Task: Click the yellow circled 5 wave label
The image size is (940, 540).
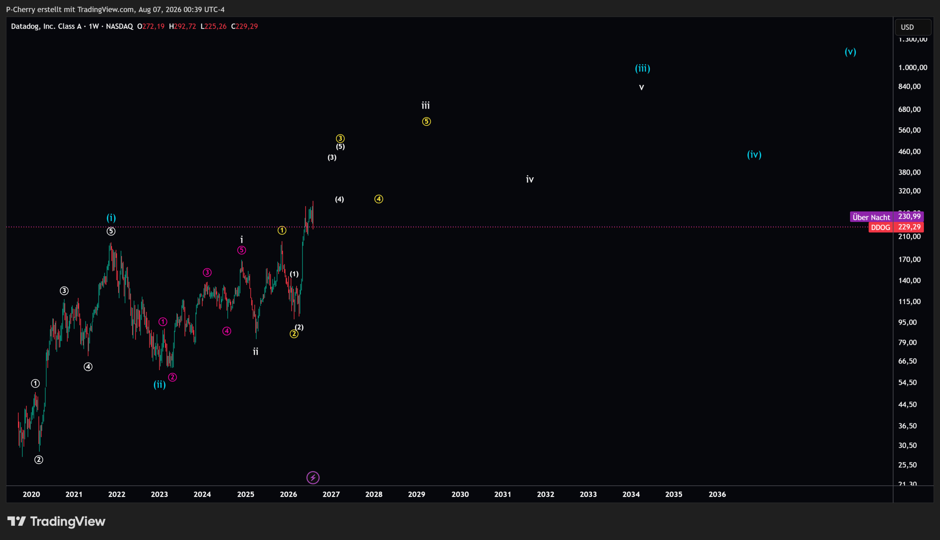Action: 426,121
